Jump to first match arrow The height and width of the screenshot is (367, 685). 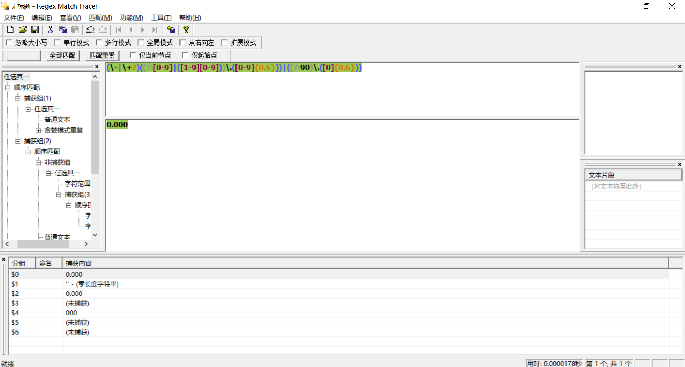coord(118,30)
